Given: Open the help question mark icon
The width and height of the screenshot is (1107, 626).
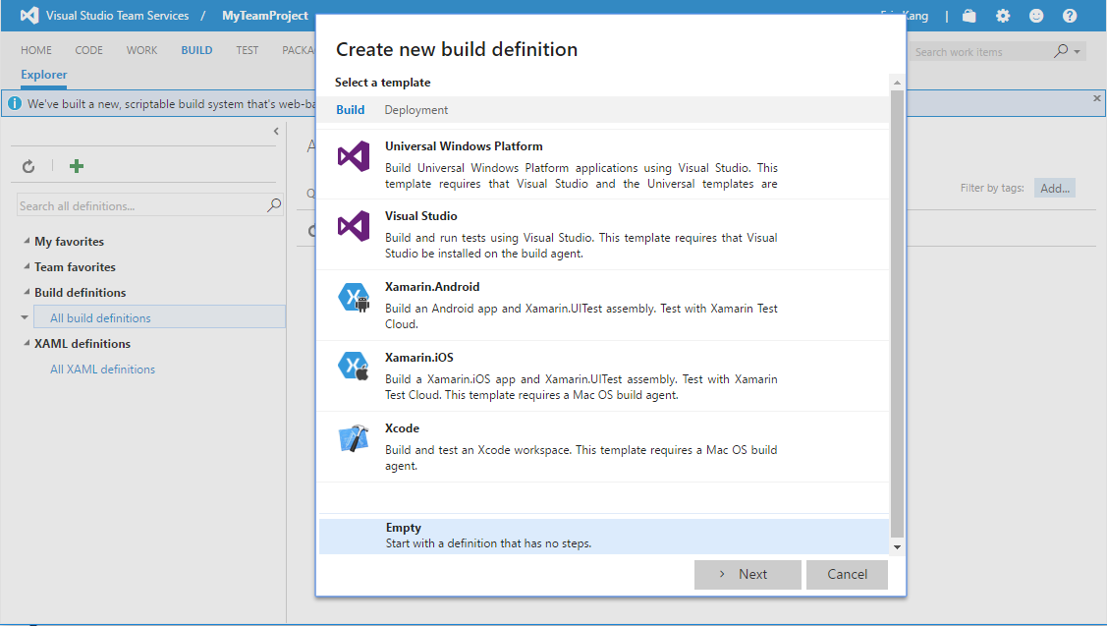Looking at the screenshot, I should [1070, 16].
